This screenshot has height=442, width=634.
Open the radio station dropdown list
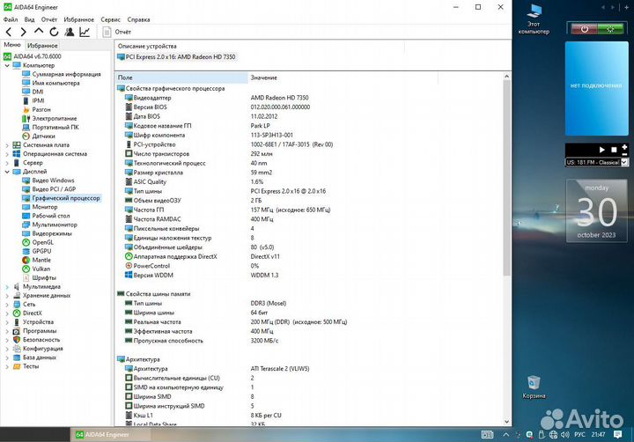tap(624, 163)
